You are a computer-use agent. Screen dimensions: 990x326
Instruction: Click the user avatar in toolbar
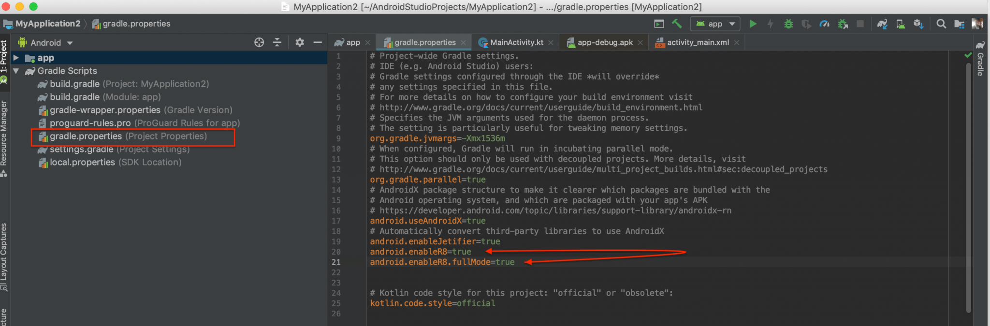(x=977, y=24)
